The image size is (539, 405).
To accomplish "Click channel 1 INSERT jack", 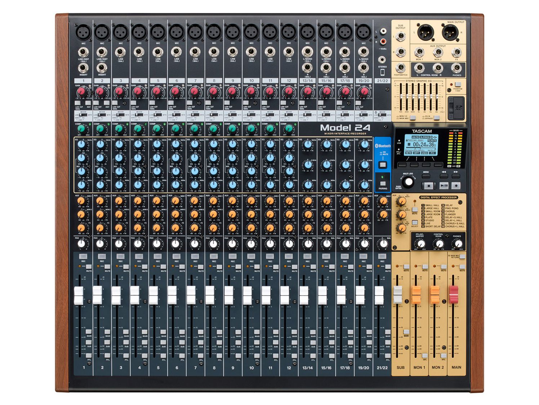I will point(83,68).
